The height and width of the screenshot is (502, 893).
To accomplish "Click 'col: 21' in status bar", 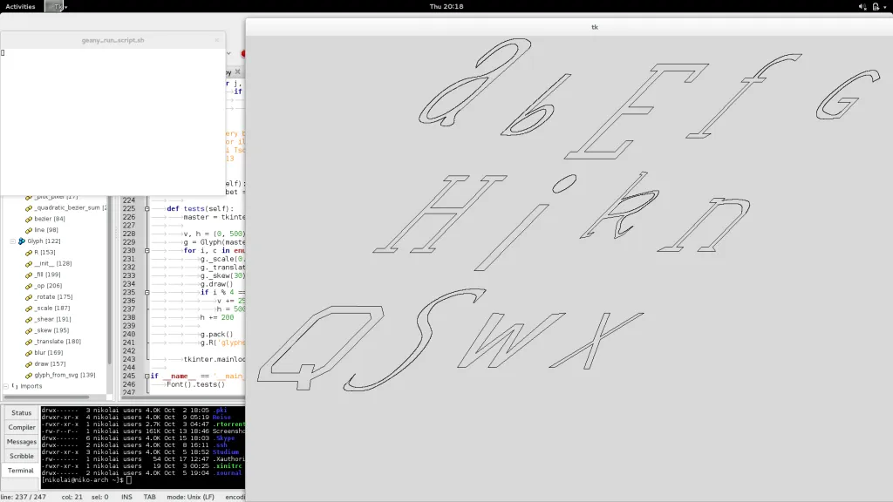I will [72, 497].
